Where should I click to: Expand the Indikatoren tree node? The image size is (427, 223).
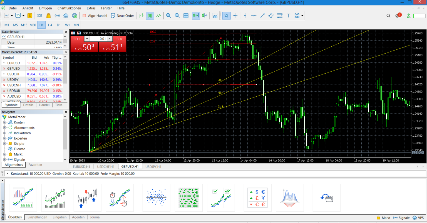pyautogui.click(x=4, y=133)
